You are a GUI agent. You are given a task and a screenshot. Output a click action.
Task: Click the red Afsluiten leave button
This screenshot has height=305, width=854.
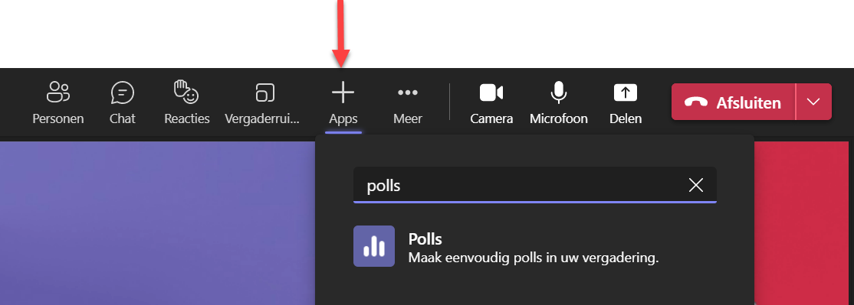[734, 102]
